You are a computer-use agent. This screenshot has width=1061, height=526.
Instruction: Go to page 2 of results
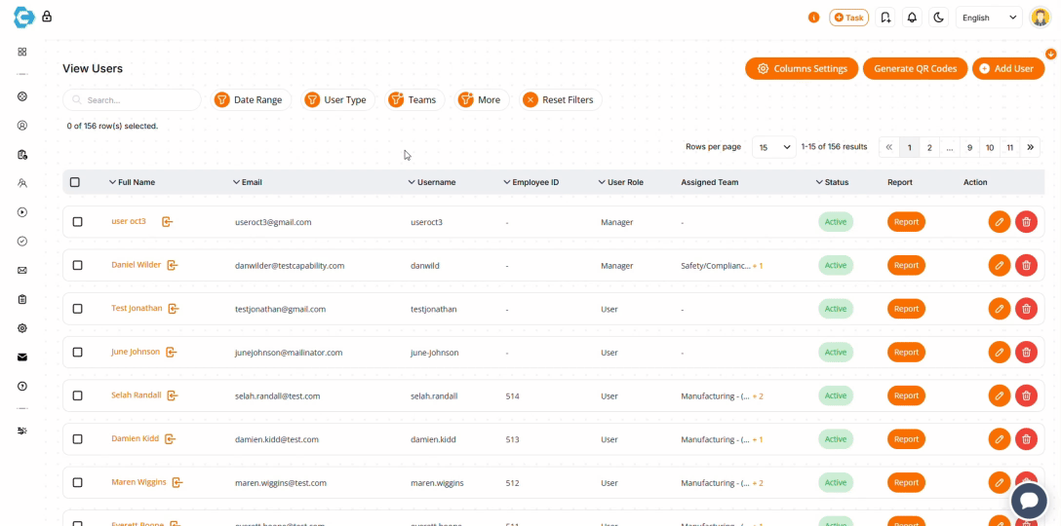point(929,147)
